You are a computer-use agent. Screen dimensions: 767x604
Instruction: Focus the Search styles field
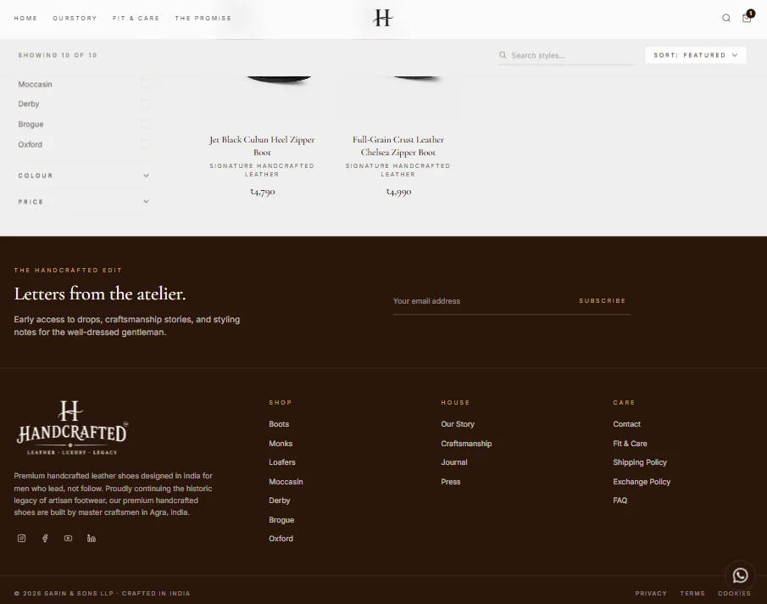(x=566, y=55)
